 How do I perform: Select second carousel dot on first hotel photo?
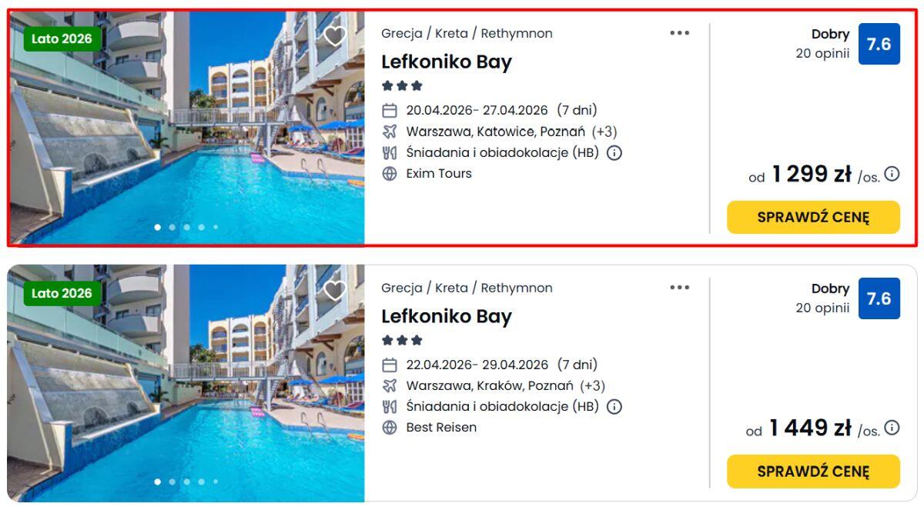172,227
